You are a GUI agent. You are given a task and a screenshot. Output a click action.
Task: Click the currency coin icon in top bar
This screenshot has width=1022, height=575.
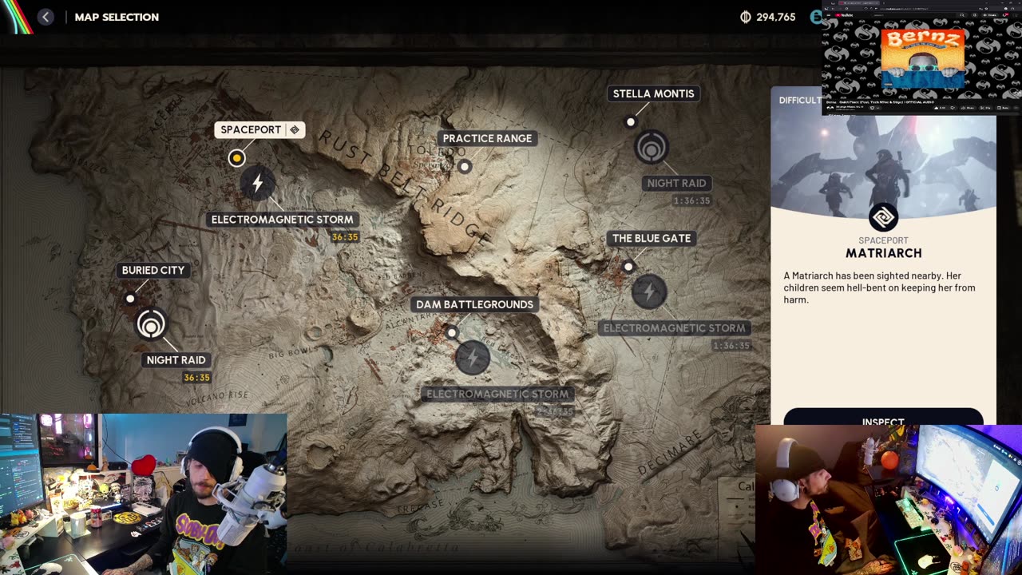click(x=746, y=17)
